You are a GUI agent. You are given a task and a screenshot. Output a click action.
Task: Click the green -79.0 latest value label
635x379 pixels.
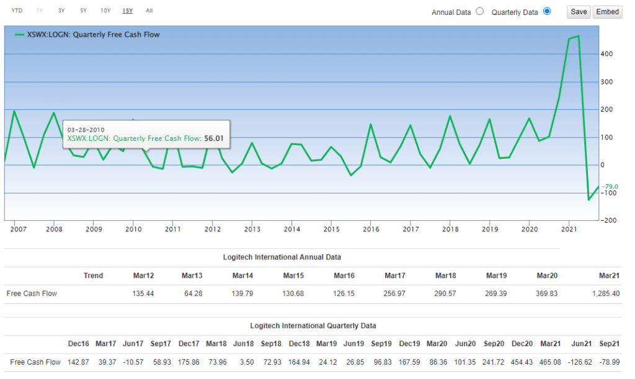tap(610, 187)
